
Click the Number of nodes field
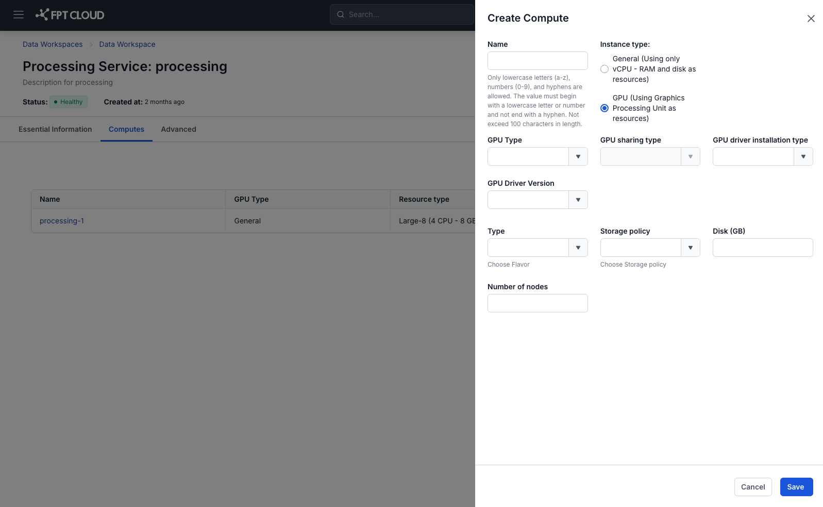[x=538, y=303]
